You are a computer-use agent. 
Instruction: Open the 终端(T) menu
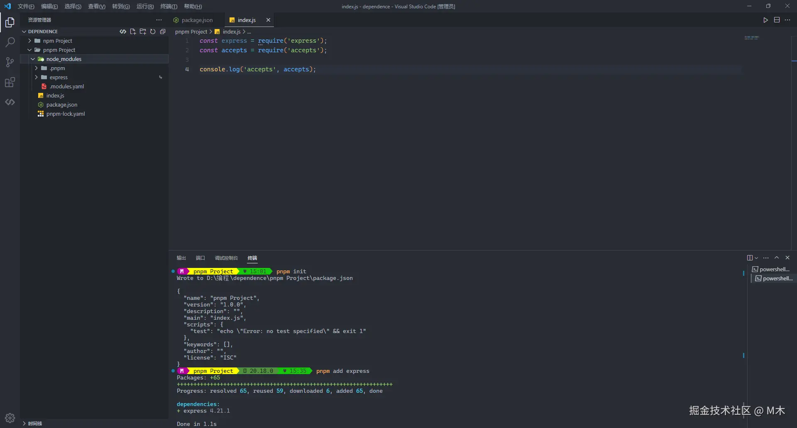[x=169, y=6]
